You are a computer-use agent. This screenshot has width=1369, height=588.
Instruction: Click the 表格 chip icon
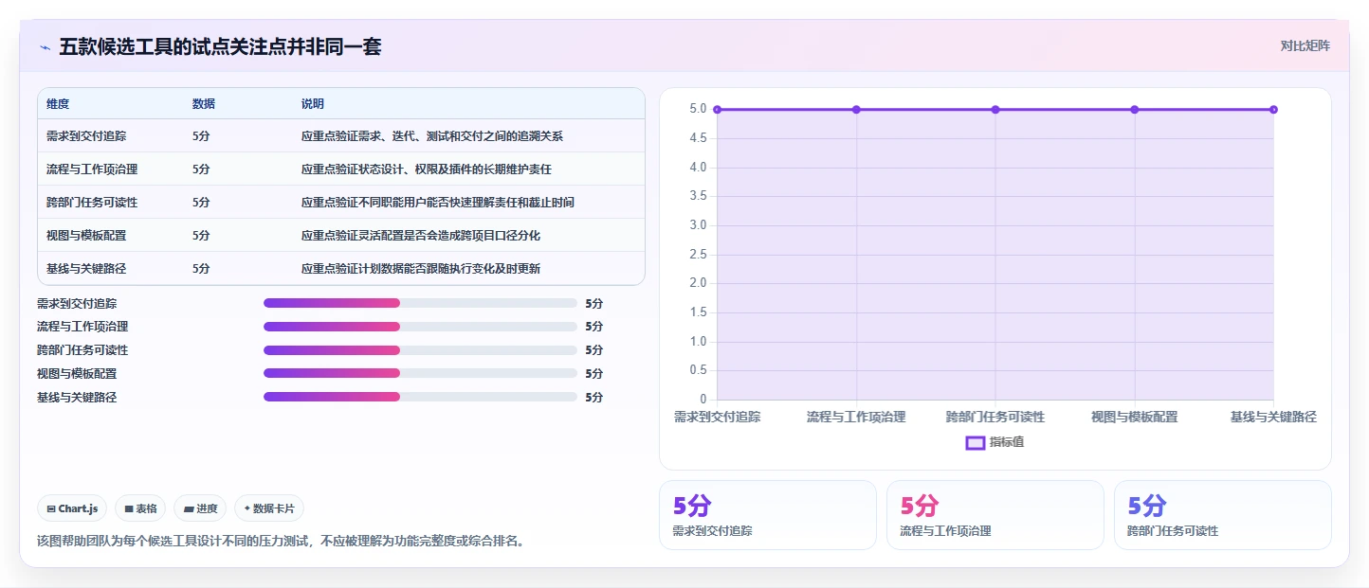[x=129, y=508]
